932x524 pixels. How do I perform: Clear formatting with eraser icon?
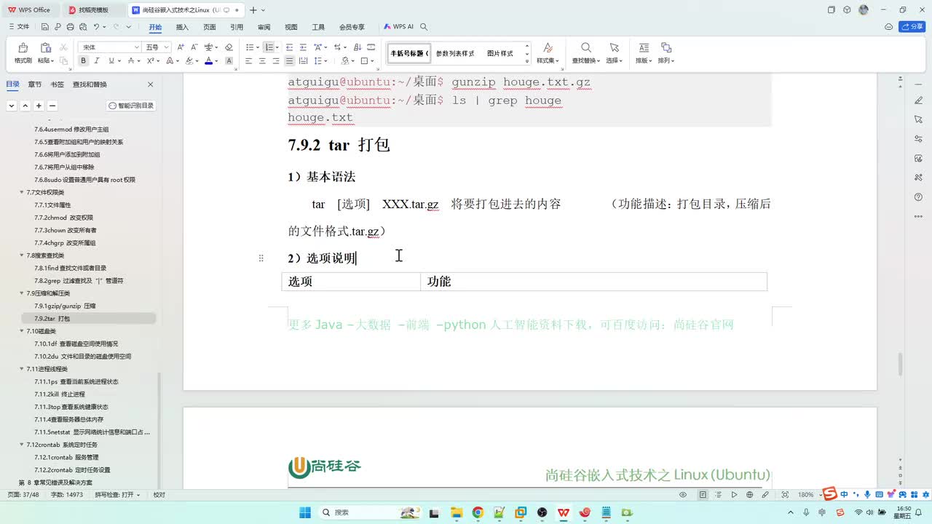(228, 47)
